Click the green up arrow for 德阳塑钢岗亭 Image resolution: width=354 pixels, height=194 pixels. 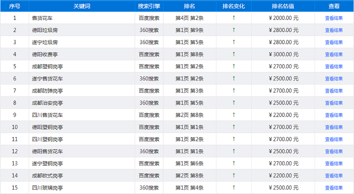point(234,127)
